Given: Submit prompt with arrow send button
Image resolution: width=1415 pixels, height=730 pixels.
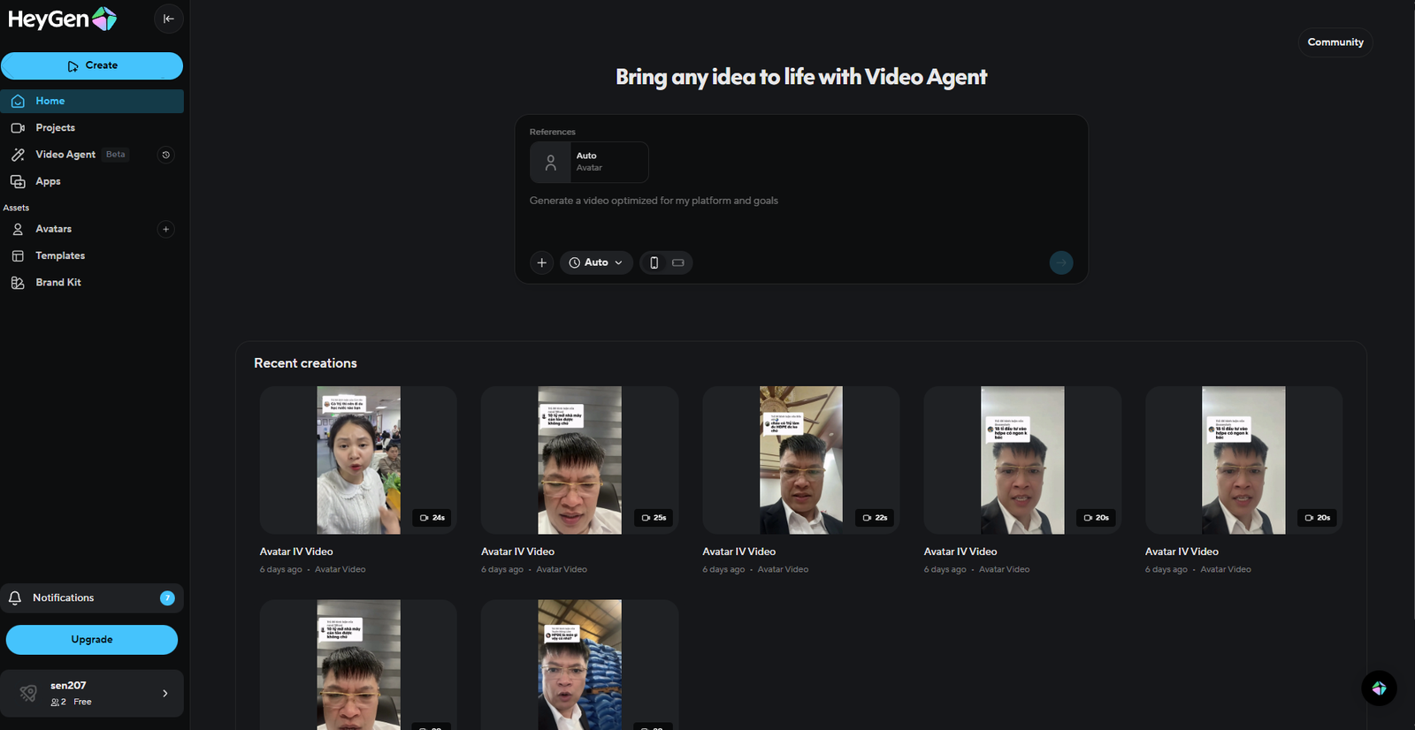Looking at the screenshot, I should [x=1060, y=262].
